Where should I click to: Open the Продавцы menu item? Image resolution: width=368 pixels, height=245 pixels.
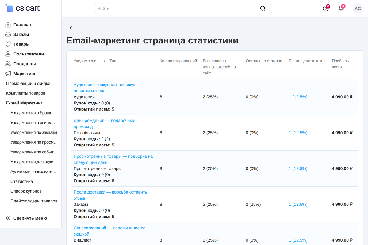(x=25, y=64)
